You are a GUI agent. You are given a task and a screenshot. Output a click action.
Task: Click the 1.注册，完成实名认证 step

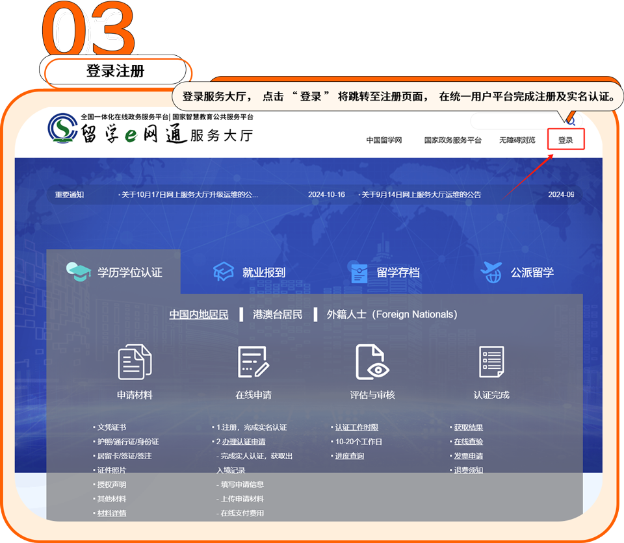[x=252, y=427]
